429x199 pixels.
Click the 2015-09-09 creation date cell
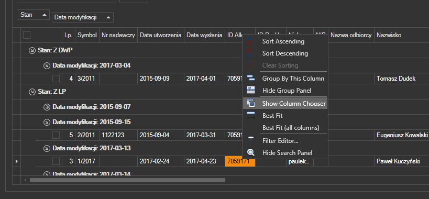point(161,79)
